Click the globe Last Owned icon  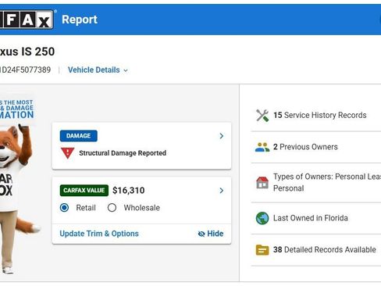262,218
